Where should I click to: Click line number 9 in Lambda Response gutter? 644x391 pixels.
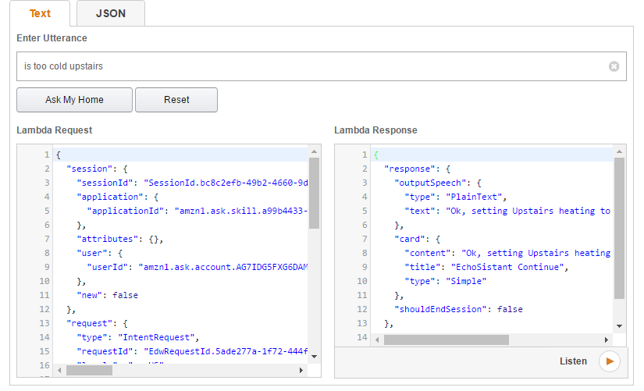(365, 267)
